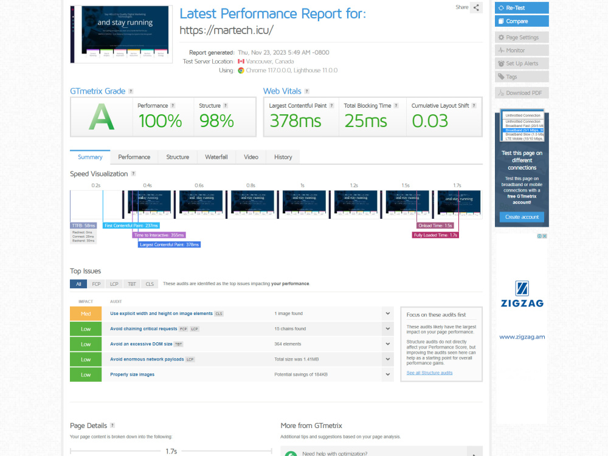Open Avoid an excessive DOM size audit
Image resolution: width=608 pixels, height=456 pixels.
coord(141,344)
